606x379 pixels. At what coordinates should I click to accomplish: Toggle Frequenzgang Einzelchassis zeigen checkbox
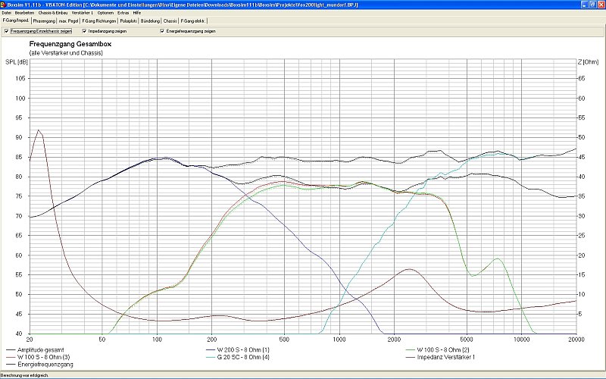click(x=6, y=31)
